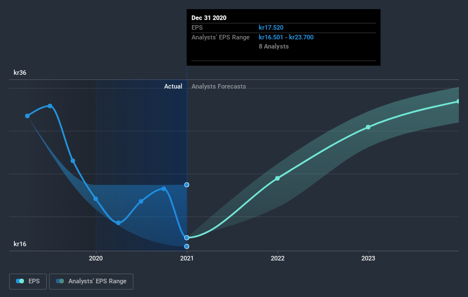Click the Actual section label
The height and width of the screenshot is (297, 468).
click(x=173, y=86)
